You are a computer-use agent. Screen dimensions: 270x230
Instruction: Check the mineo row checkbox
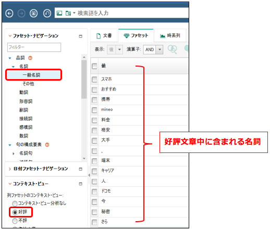point(94,110)
